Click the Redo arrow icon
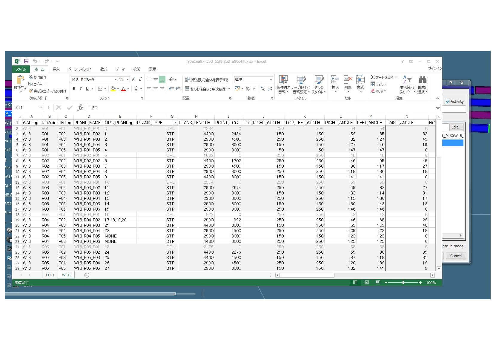The width and height of the screenshot is (496, 351). [47, 61]
